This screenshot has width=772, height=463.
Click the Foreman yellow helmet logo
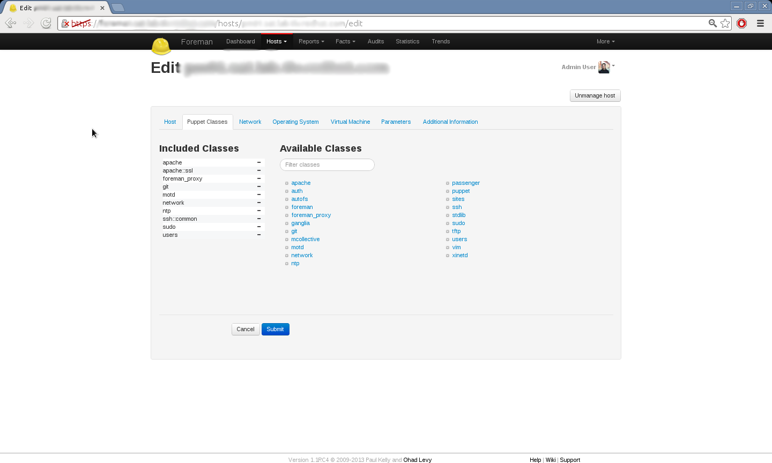161,46
